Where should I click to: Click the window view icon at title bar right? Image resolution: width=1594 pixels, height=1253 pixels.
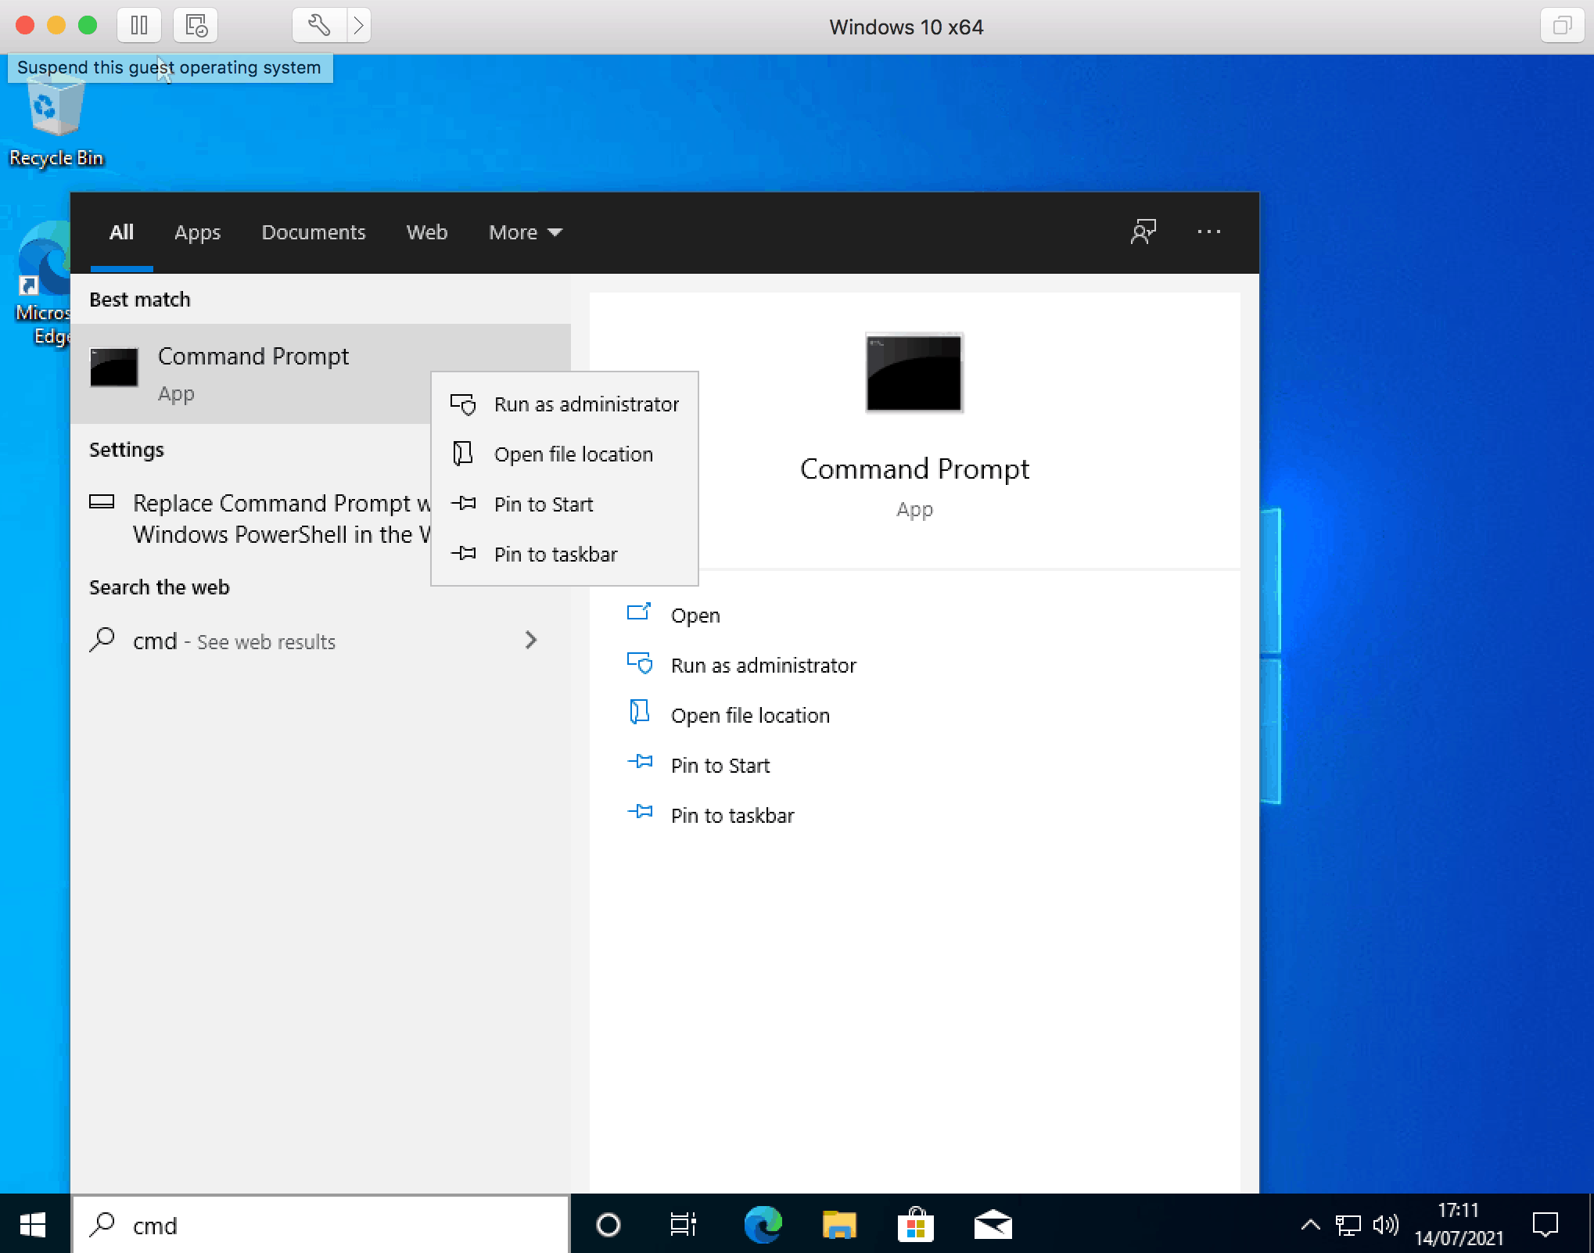pyautogui.click(x=1562, y=26)
